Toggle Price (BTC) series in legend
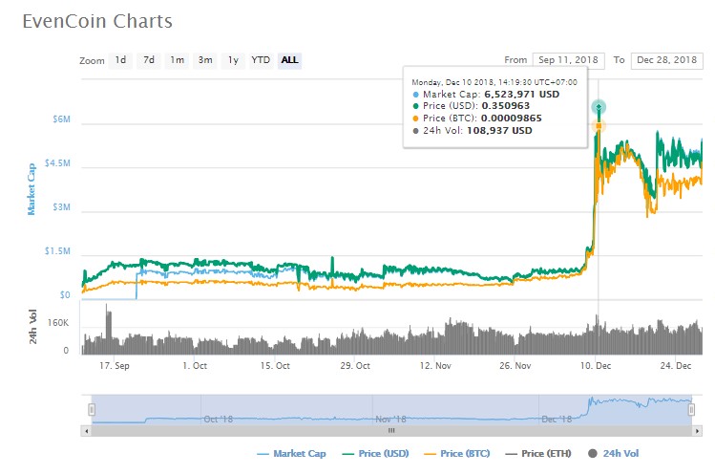715x474 pixels. tap(457, 453)
